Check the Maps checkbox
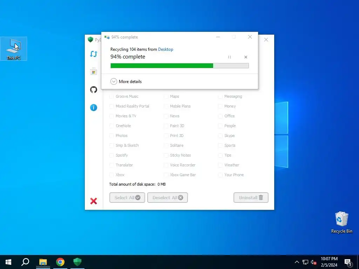The image size is (359, 269). pyautogui.click(x=166, y=97)
